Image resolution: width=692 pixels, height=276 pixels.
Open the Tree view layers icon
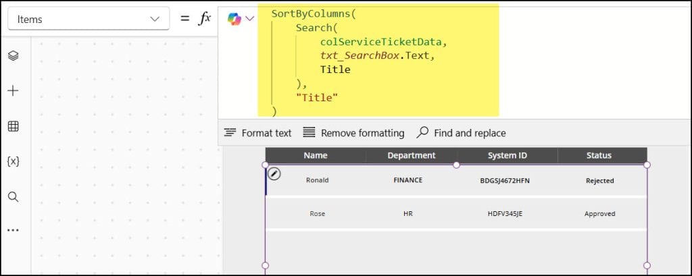click(x=14, y=56)
